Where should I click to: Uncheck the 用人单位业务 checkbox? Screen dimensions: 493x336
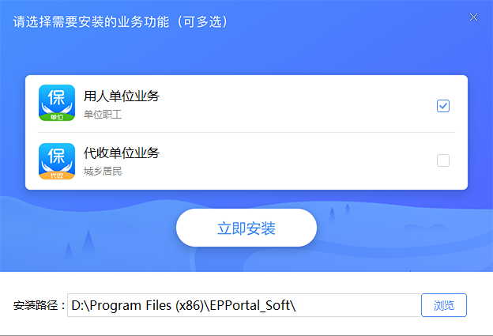tap(443, 106)
